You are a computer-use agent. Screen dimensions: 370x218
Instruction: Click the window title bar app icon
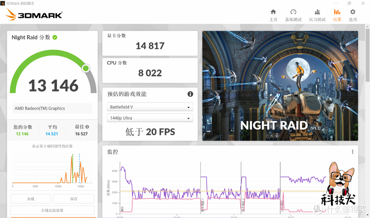pyautogui.click(x=3, y=3)
